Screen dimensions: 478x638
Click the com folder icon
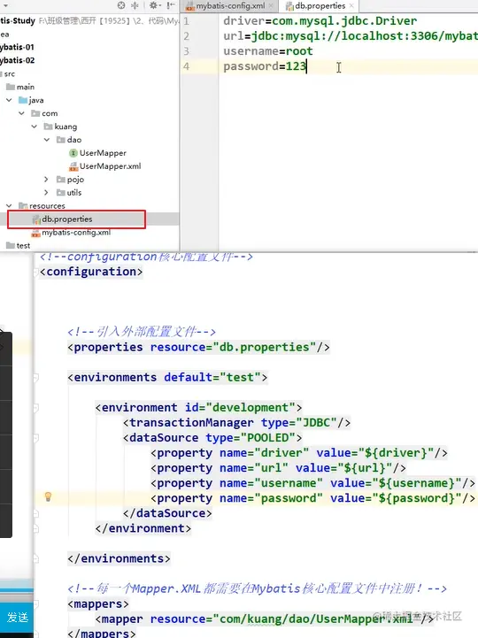[35, 113]
